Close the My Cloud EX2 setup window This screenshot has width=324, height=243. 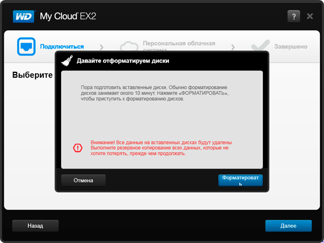tap(310, 16)
